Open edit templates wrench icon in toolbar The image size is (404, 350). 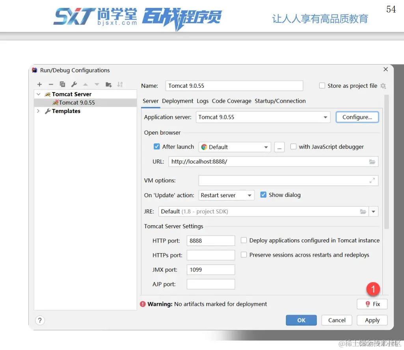point(74,84)
